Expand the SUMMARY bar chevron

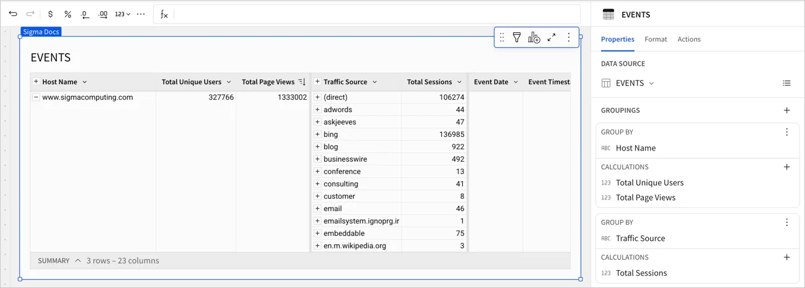[78, 261]
